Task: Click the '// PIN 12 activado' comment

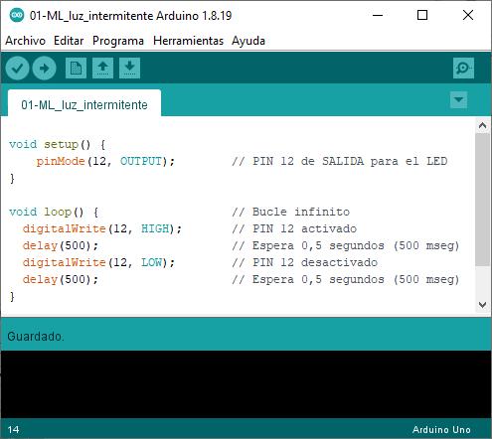Action: [x=294, y=229]
